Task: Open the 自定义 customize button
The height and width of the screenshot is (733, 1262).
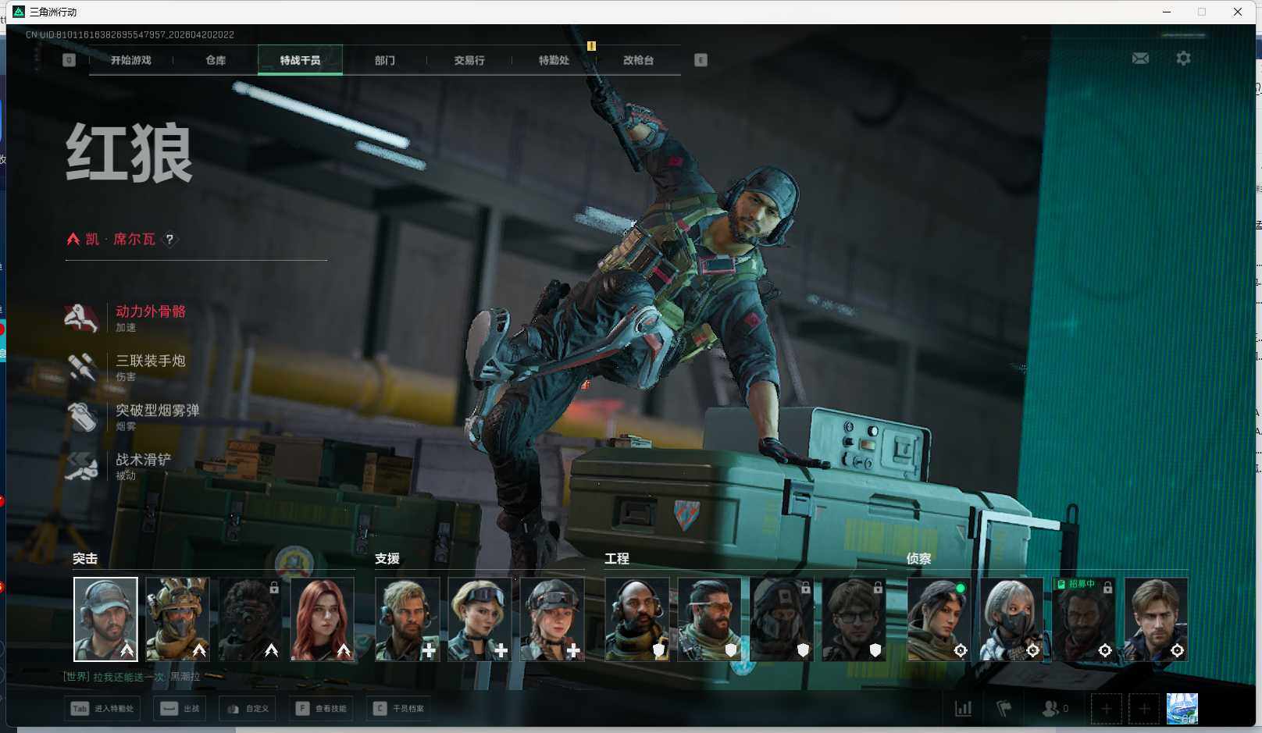Action: click(248, 709)
